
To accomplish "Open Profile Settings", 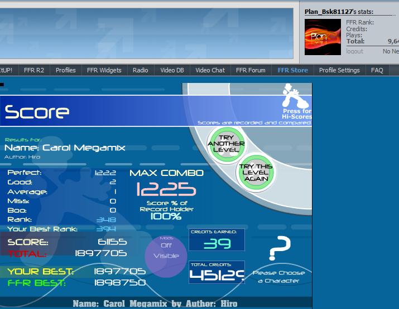I will point(339,70).
